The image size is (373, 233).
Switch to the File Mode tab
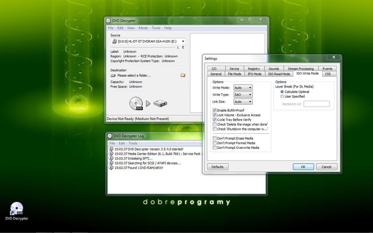[x=234, y=74]
